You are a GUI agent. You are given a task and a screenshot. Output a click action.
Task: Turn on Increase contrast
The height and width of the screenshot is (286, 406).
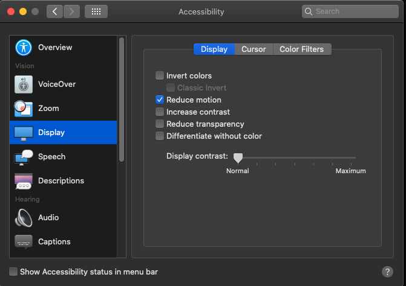(x=160, y=112)
